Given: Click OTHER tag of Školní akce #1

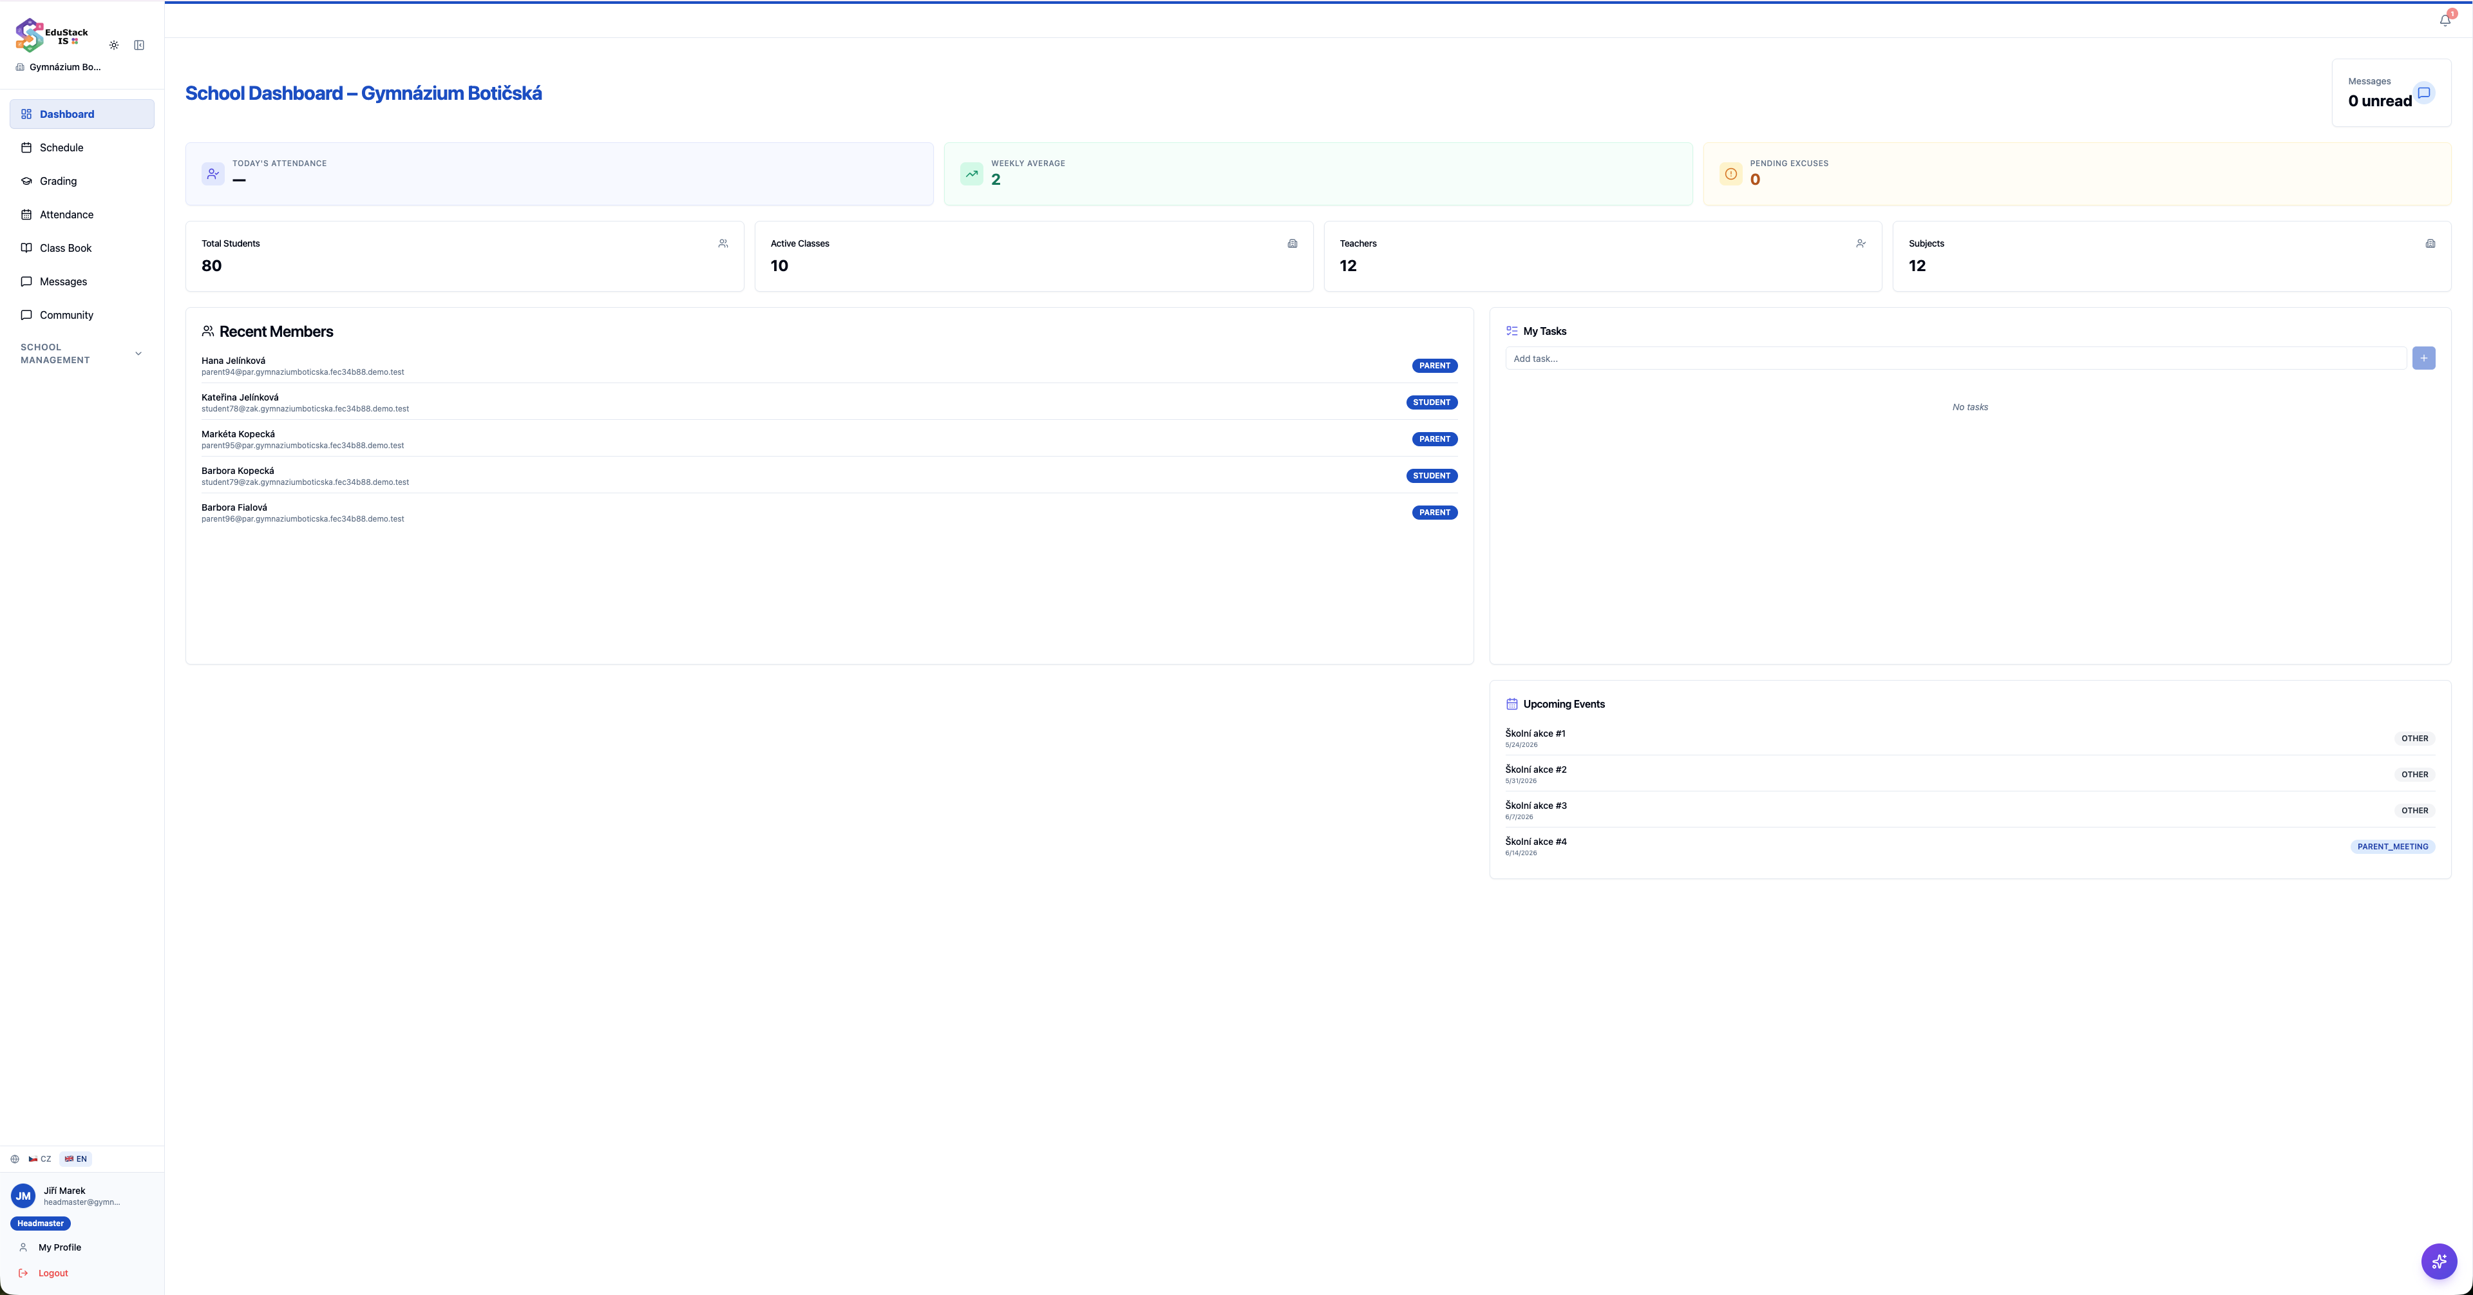Looking at the screenshot, I should pos(2414,738).
